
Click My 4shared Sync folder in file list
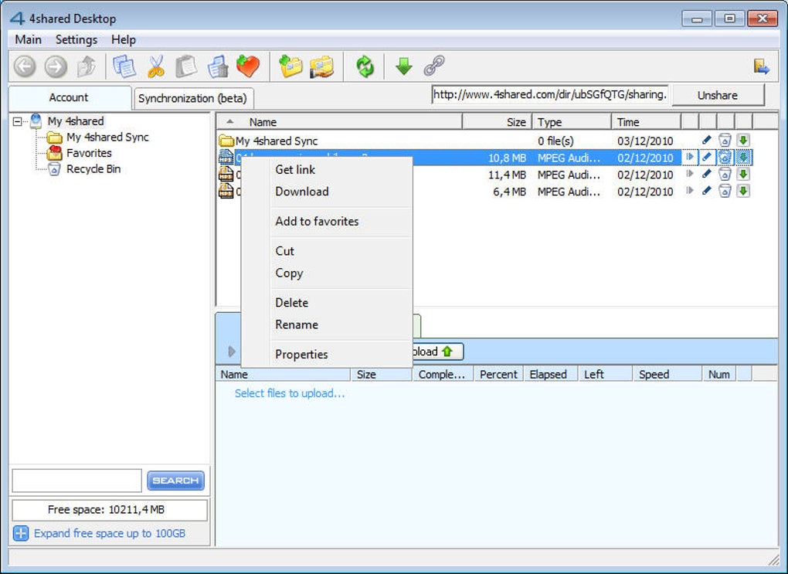[277, 141]
